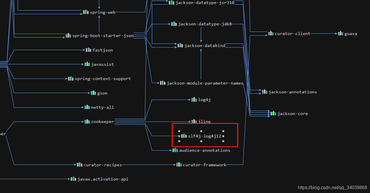The image size is (370, 193).
Task: Click the library icon beside audience-annotations
Action: point(175,150)
